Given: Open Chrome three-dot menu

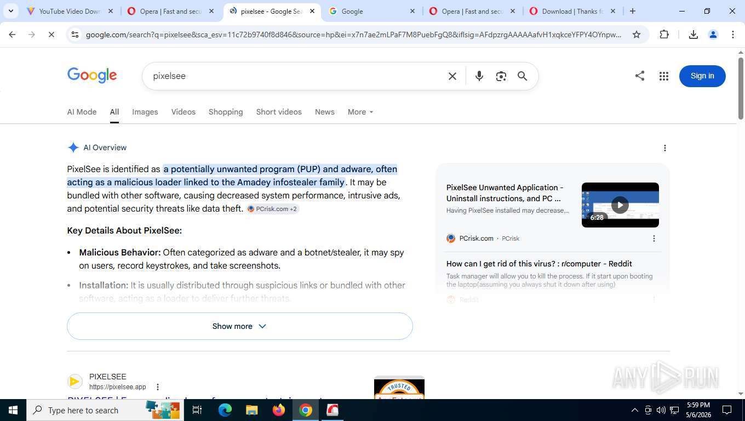Looking at the screenshot, I should pyautogui.click(x=733, y=35).
